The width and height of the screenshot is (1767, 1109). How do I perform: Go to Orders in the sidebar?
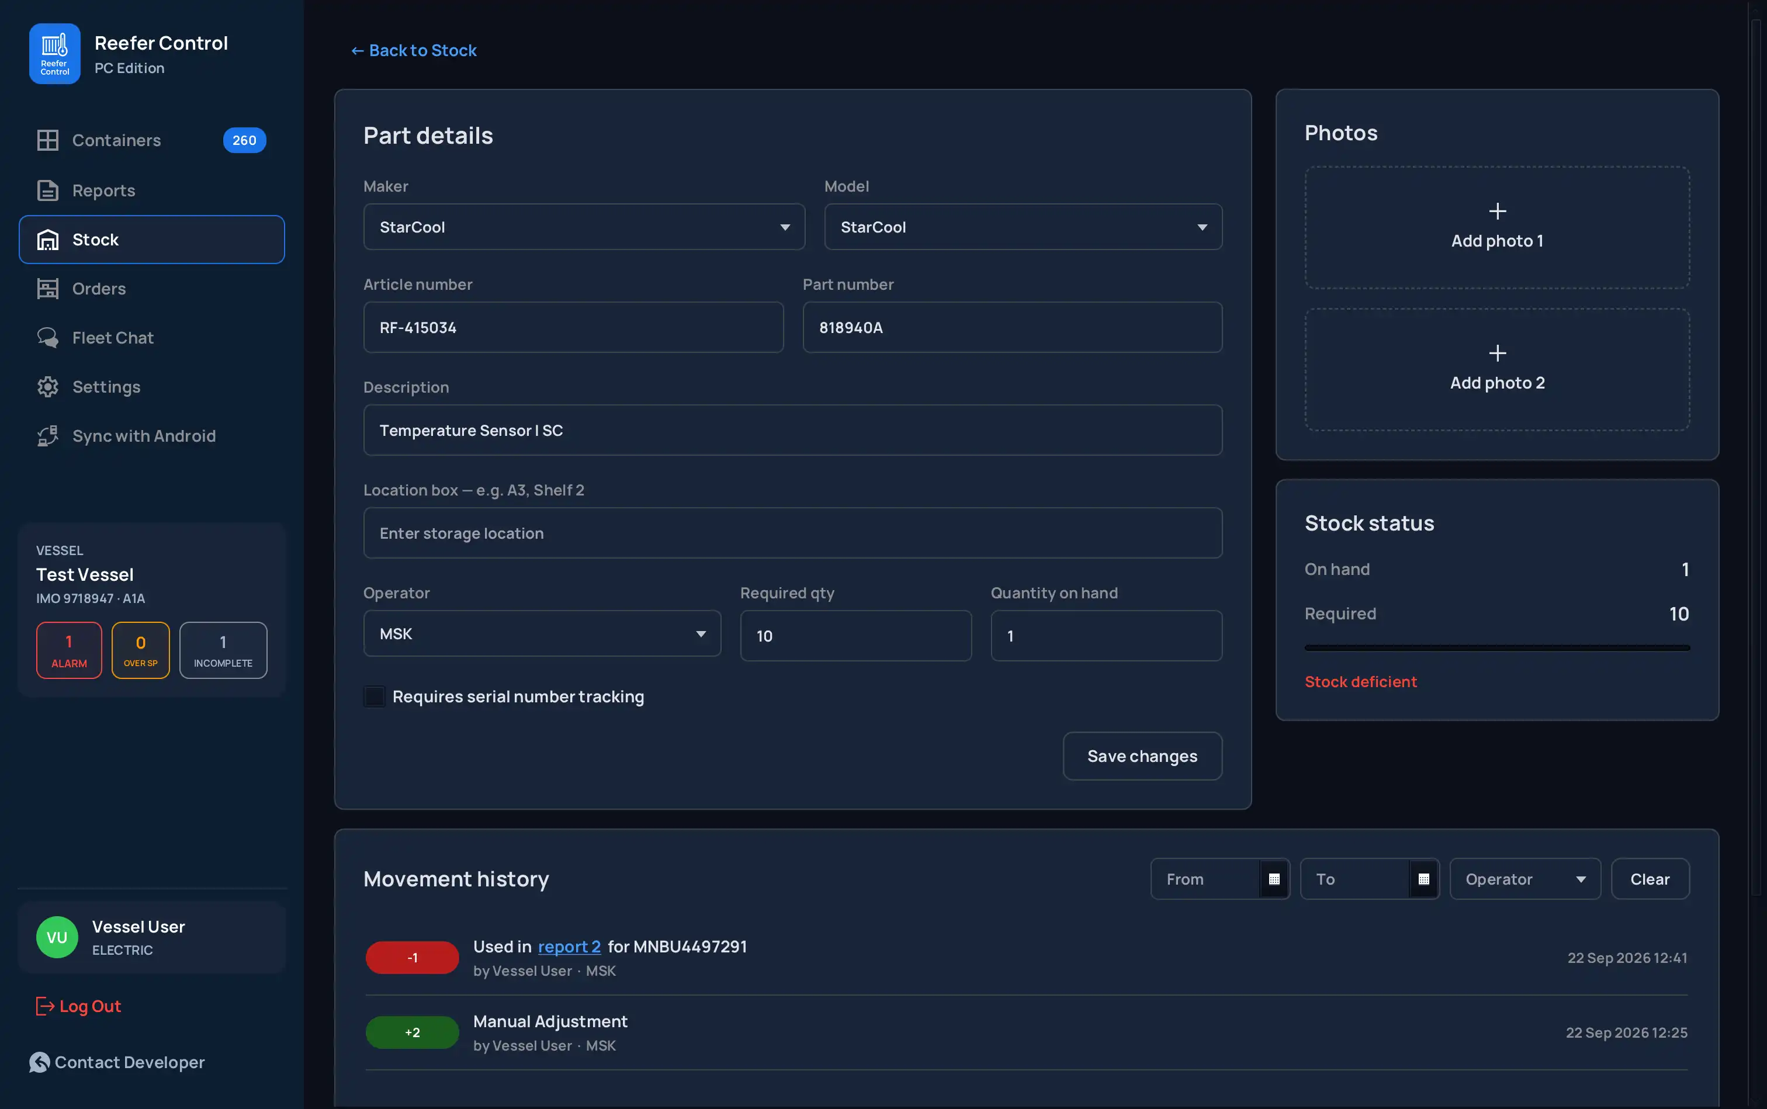pyautogui.click(x=152, y=289)
